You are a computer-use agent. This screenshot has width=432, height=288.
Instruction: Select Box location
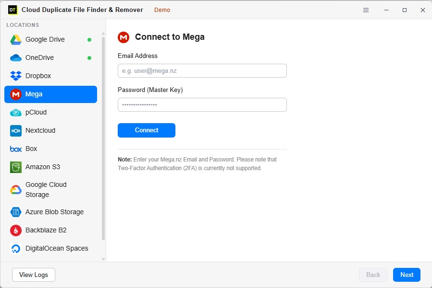(x=50, y=149)
